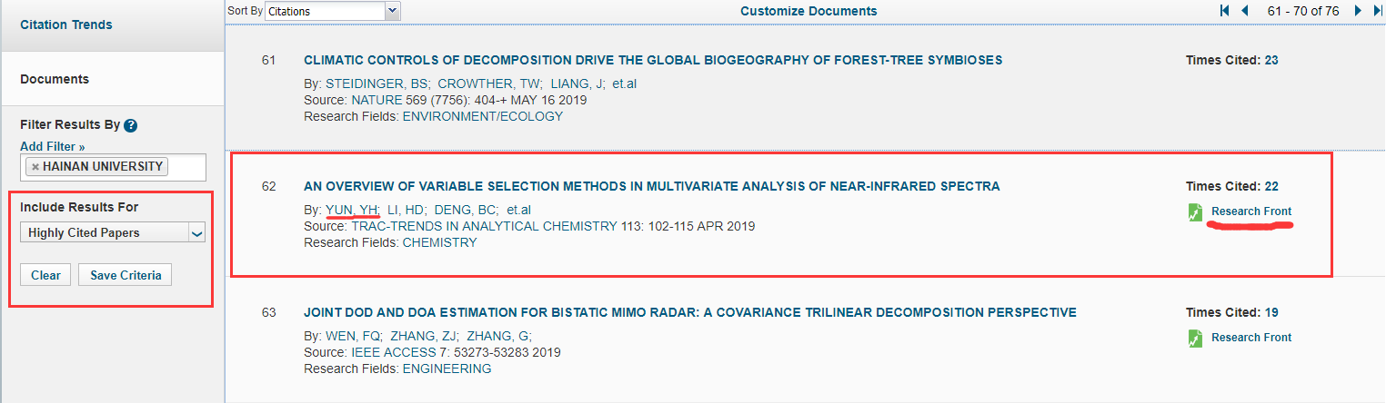Click the Filter Results help icon
The height and width of the screenshot is (403, 1386).
point(131,125)
